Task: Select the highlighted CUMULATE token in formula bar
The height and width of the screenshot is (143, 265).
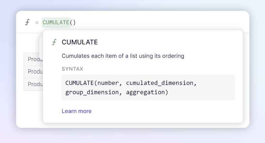Action: pos(56,23)
